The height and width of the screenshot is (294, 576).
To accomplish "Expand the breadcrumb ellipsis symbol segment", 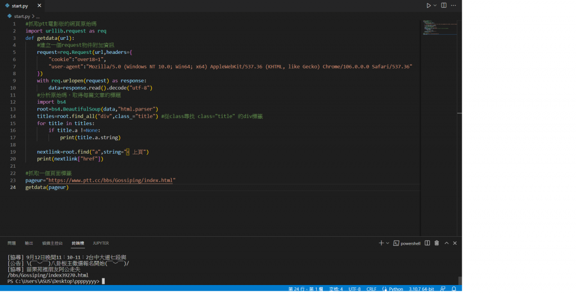I will 38,16.
